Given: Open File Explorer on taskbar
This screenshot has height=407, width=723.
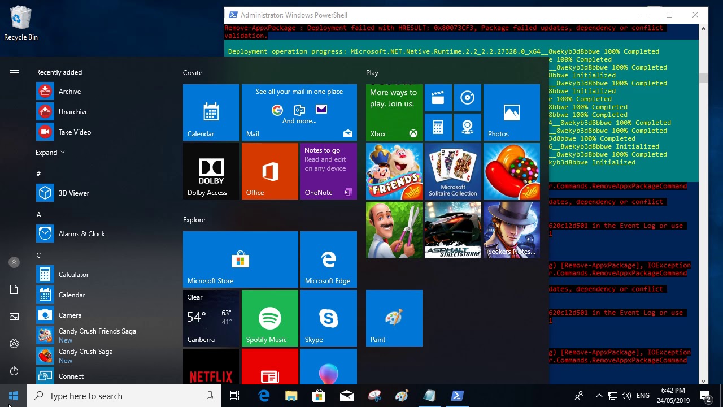Looking at the screenshot, I should coord(291,396).
